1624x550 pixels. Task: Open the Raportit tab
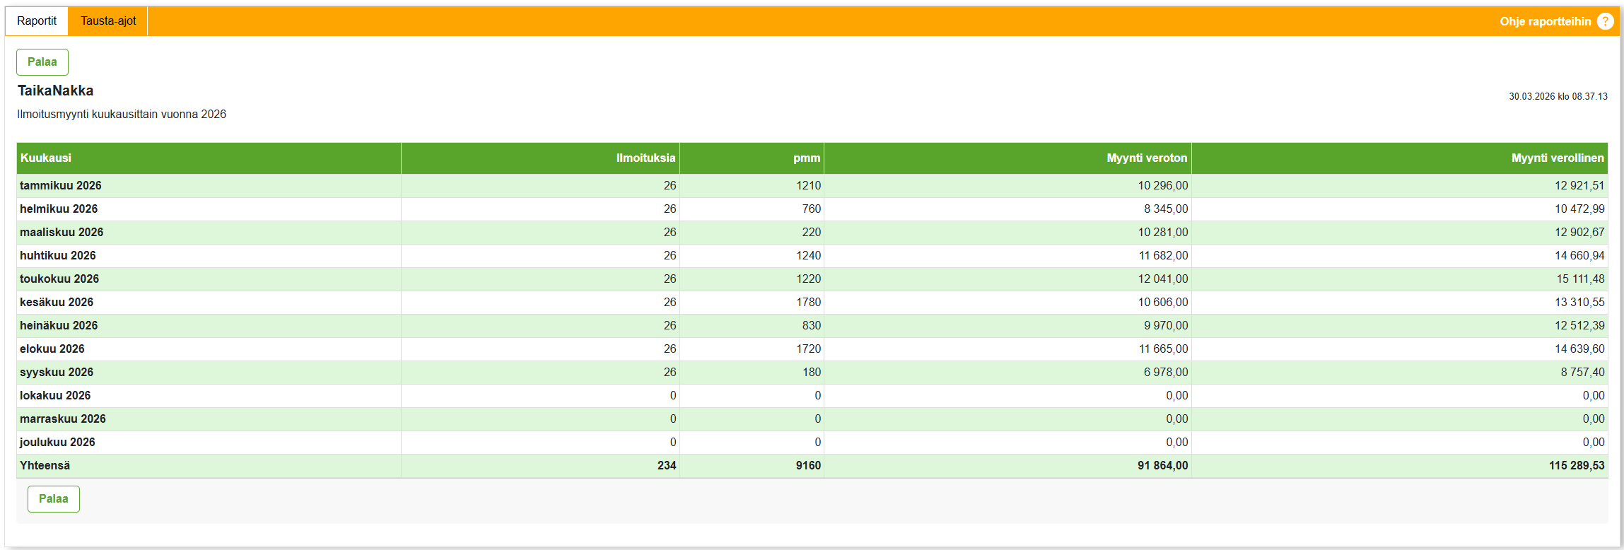[37, 21]
